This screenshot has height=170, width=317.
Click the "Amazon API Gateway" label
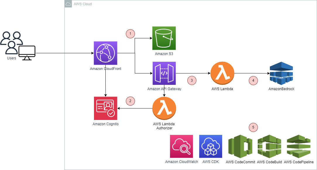[x=164, y=89]
